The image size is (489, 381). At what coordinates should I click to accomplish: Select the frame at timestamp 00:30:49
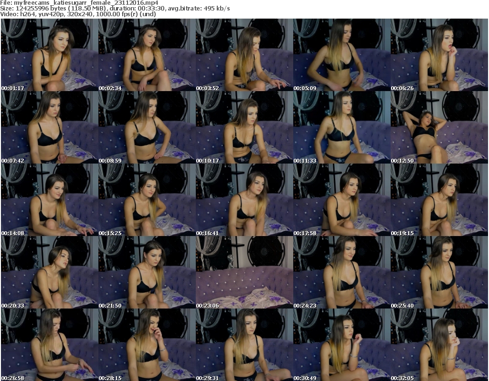342,345
